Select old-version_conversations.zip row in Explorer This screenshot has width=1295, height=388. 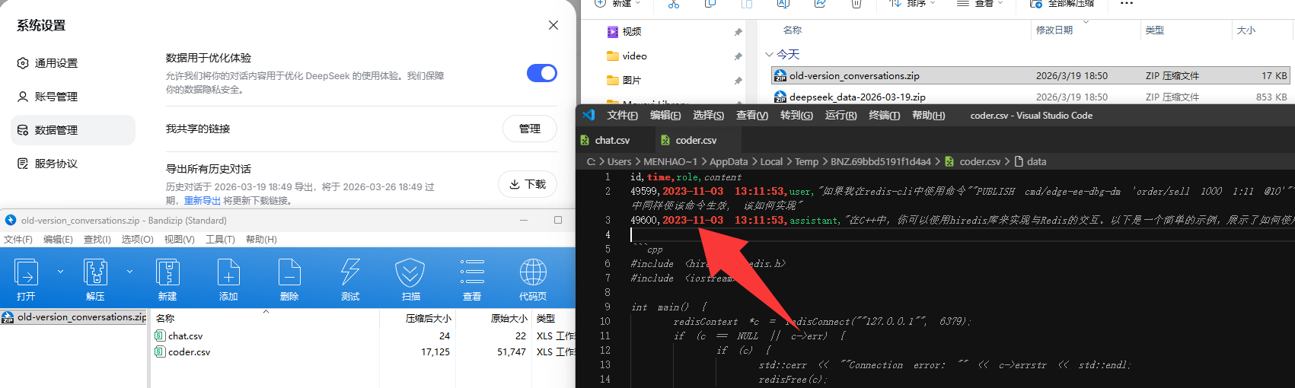(x=1031, y=75)
